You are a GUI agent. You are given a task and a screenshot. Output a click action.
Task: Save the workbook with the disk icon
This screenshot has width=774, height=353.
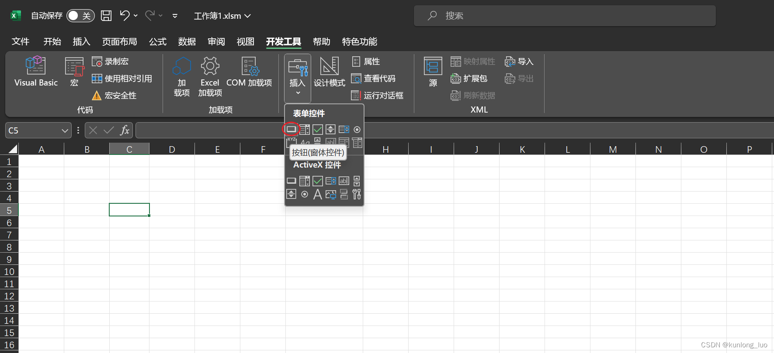click(106, 16)
